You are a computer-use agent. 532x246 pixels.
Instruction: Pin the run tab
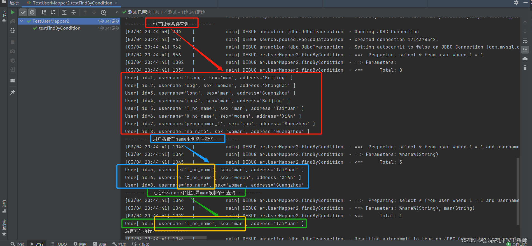point(13,92)
